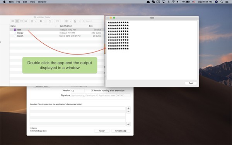The image size is (232, 145).
Task: Open Finder action gear dropdown
Action: coord(42,21)
